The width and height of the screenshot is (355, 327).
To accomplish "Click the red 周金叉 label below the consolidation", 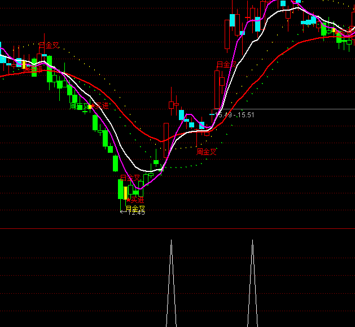I will 207,152.
